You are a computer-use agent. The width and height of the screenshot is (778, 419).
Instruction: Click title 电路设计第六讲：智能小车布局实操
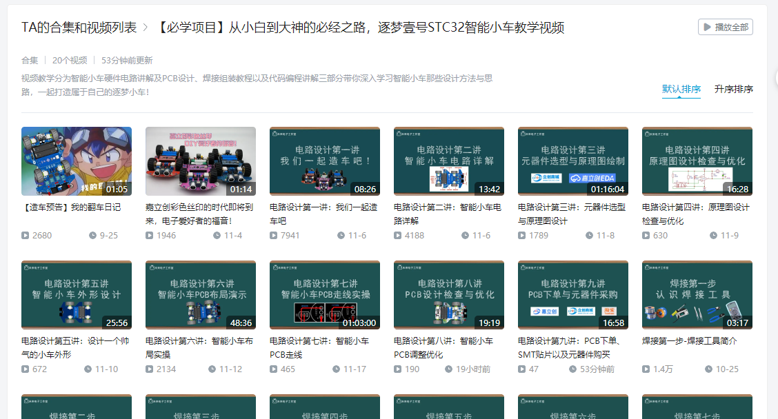pyautogui.click(x=199, y=347)
